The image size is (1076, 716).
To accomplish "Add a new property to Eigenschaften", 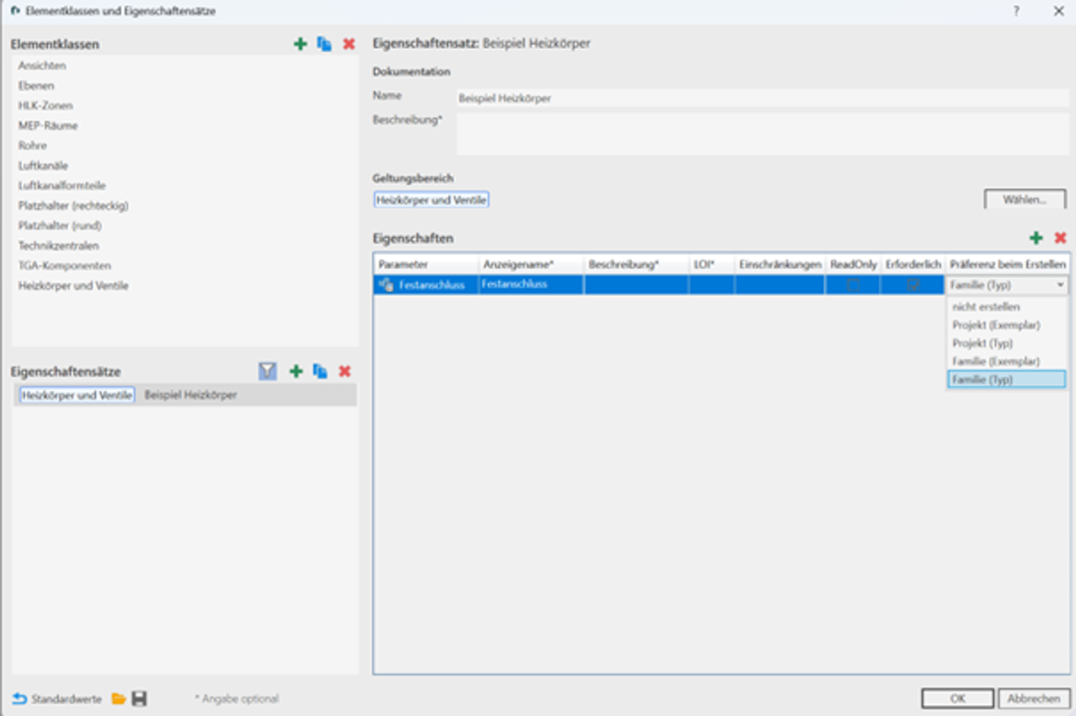I will 1036,238.
